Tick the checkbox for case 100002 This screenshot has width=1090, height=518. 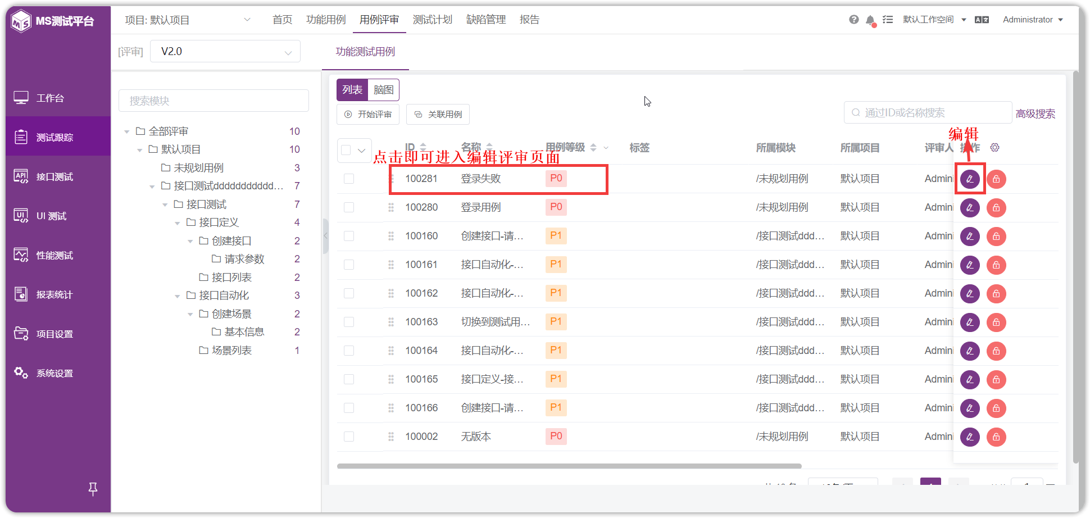[x=349, y=437]
